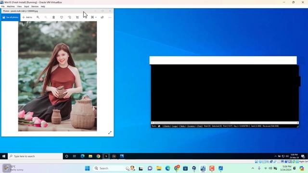This screenshot has width=308, height=173.
Task: Click the host volume speaker icon
Action: (270, 168)
